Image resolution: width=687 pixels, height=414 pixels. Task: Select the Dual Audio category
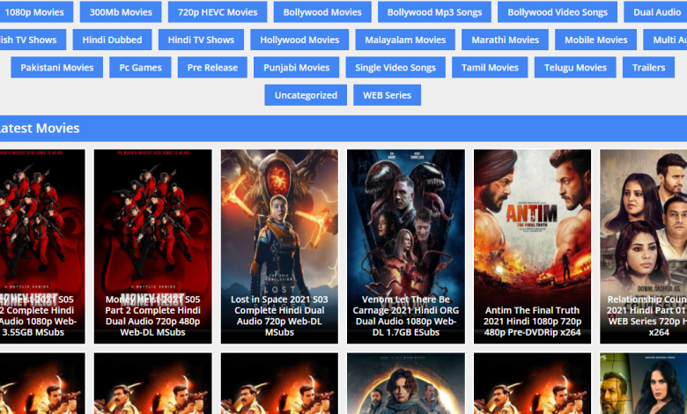point(655,11)
